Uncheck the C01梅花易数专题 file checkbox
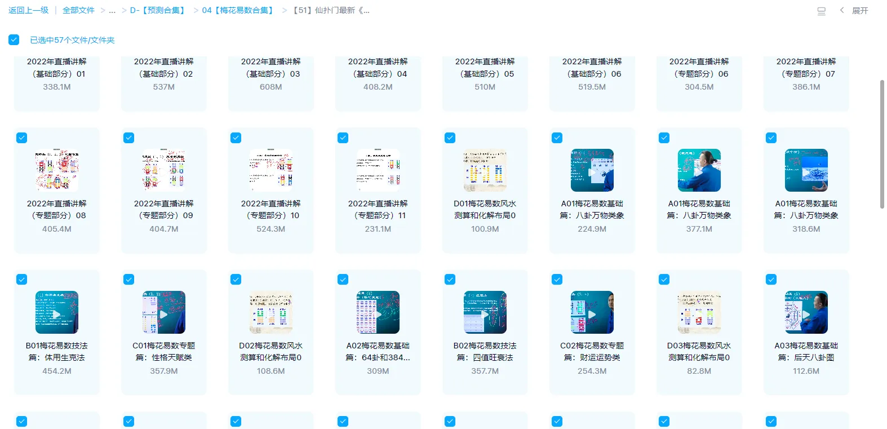887x429 pixels. point(129,280)
